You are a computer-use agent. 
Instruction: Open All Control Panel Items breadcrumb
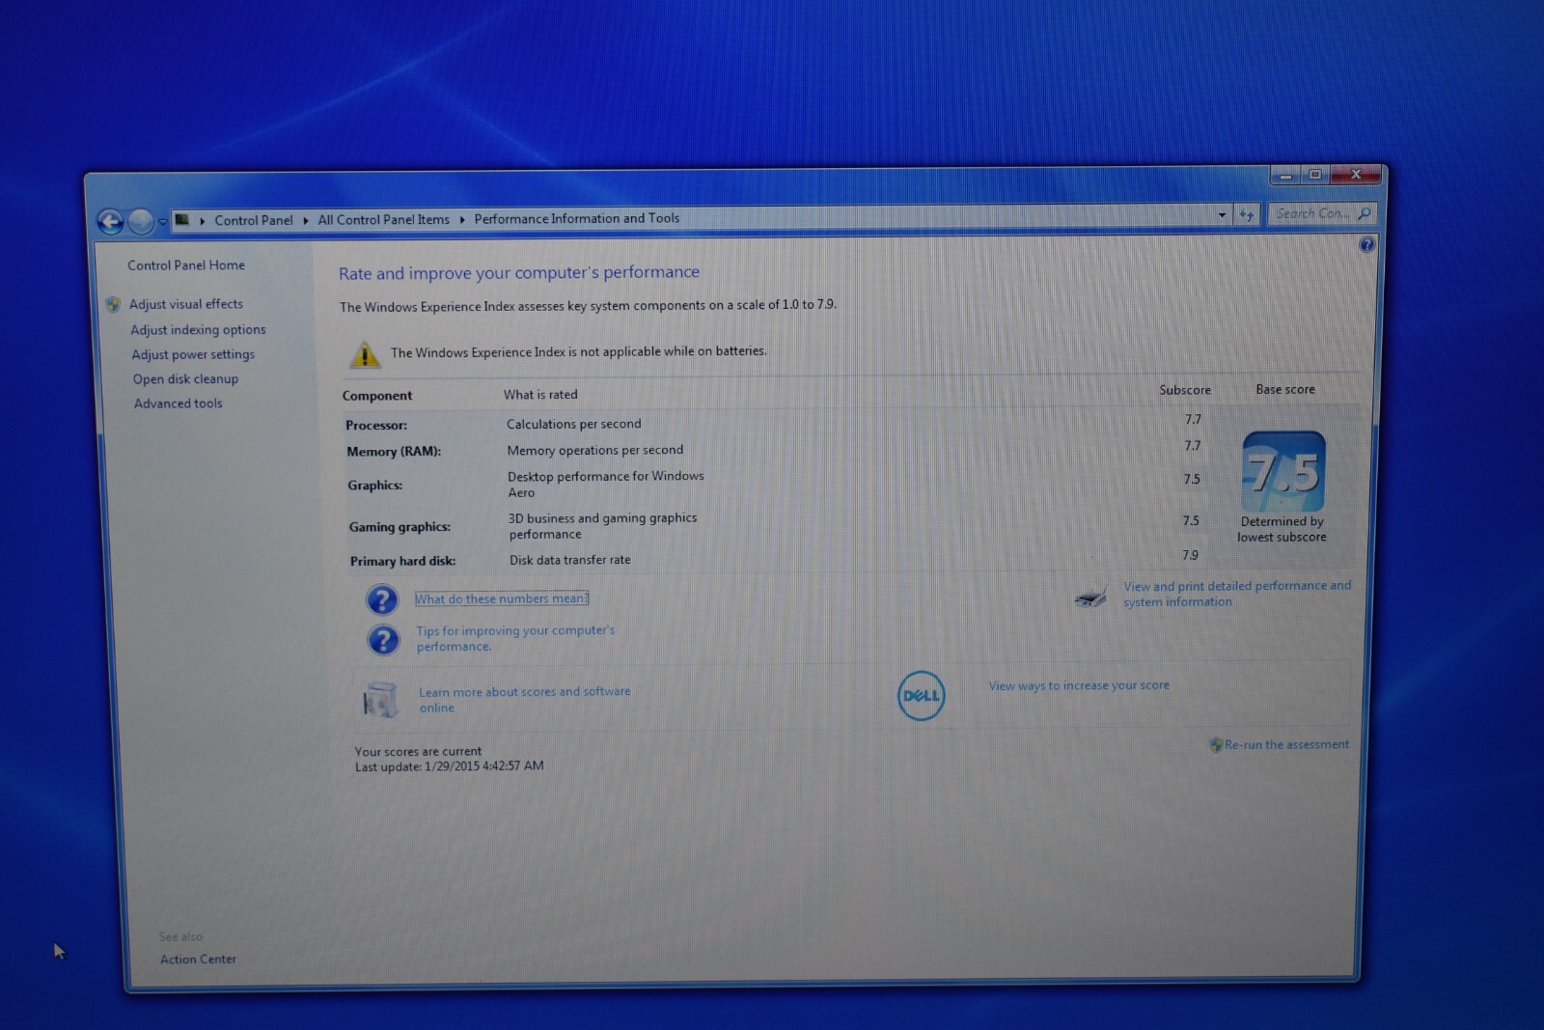(383, 219)
